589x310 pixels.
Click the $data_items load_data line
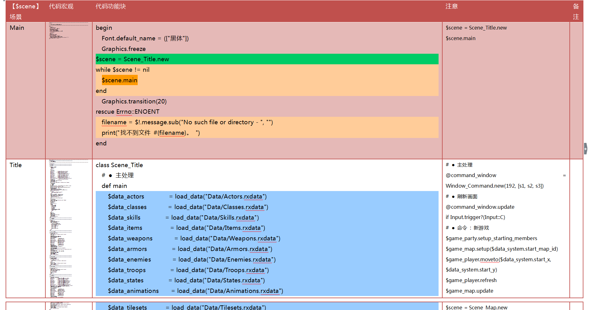[x=186, y=228]
